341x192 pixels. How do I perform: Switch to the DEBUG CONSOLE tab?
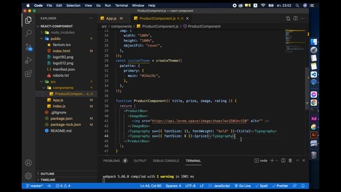click(x=166, y=161)
